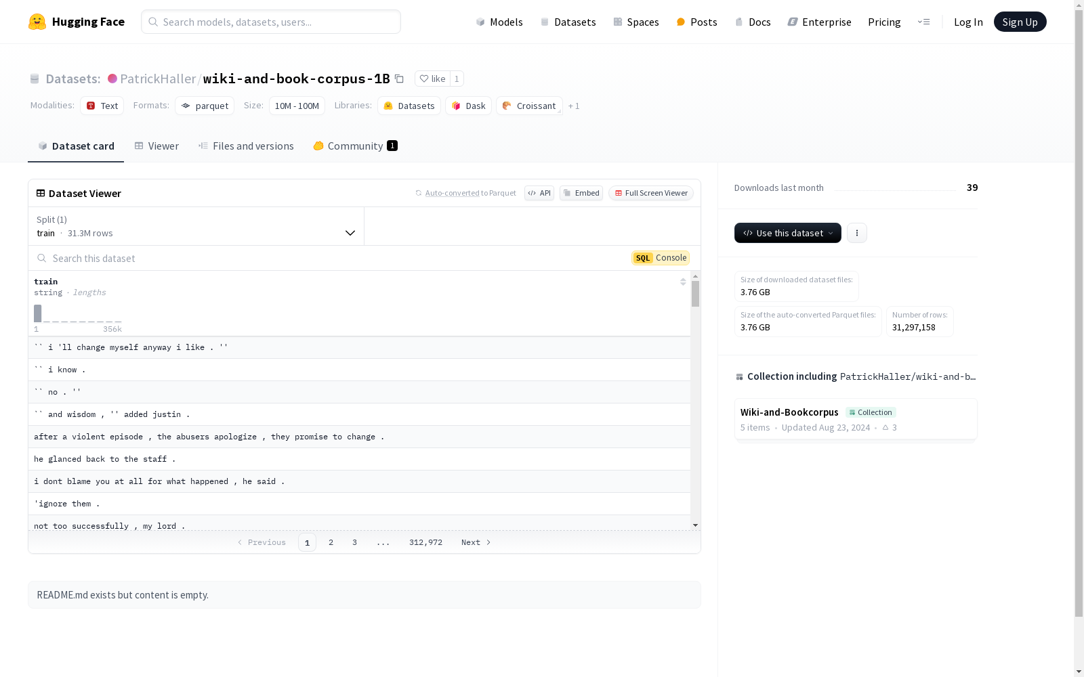Click the sort arrows on train column
Viewport: 1084px width, 677px height.
(683, 282)
